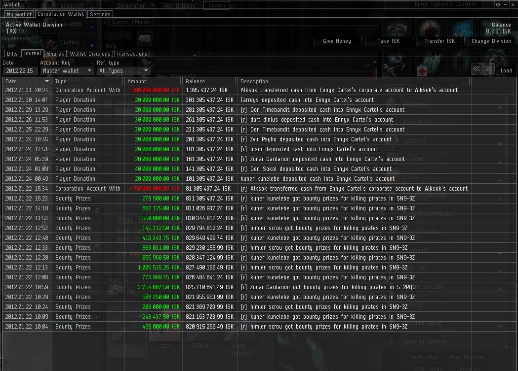Select the Tarreys deposited cash description
This screenshot has width=518, height=371.
pyautogui.click(x=307, y=100)
